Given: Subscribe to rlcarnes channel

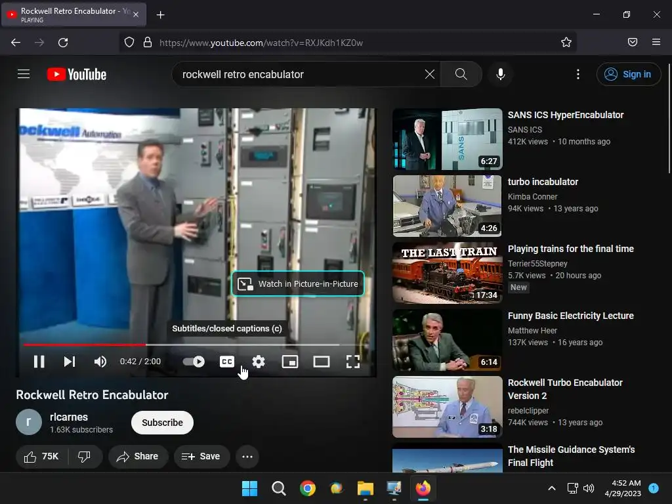Looking at the screenshot, I should [x=162, y=423].
